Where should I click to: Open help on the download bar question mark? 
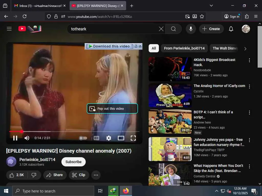[136, 46]
